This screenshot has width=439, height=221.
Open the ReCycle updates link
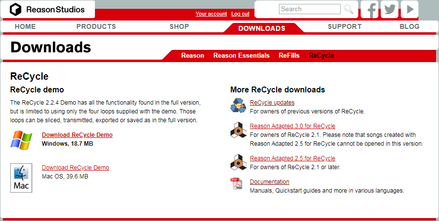[272, 103]
